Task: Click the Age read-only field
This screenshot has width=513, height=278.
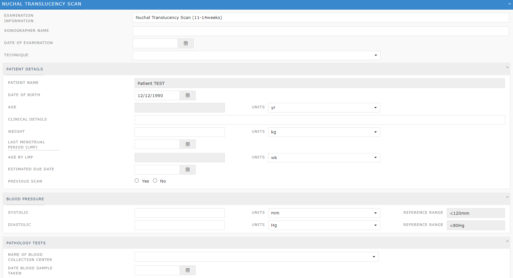Action: point(180,108)
